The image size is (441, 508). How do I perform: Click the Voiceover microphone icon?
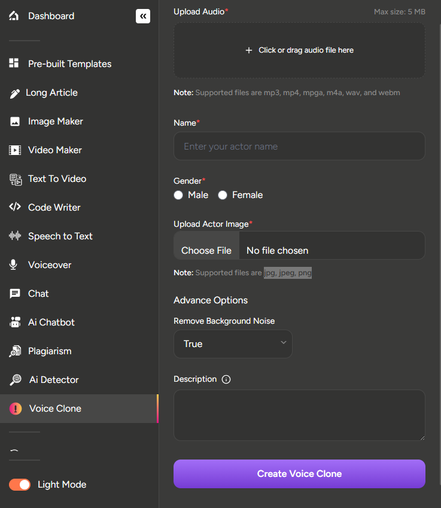[14, 265]
